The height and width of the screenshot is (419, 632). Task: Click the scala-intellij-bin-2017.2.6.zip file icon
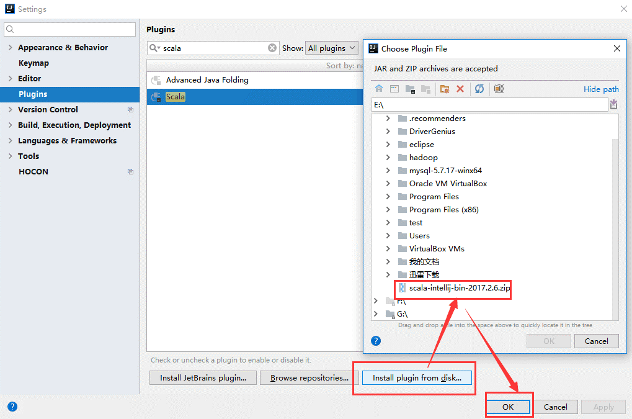click(x=402, y=287)
